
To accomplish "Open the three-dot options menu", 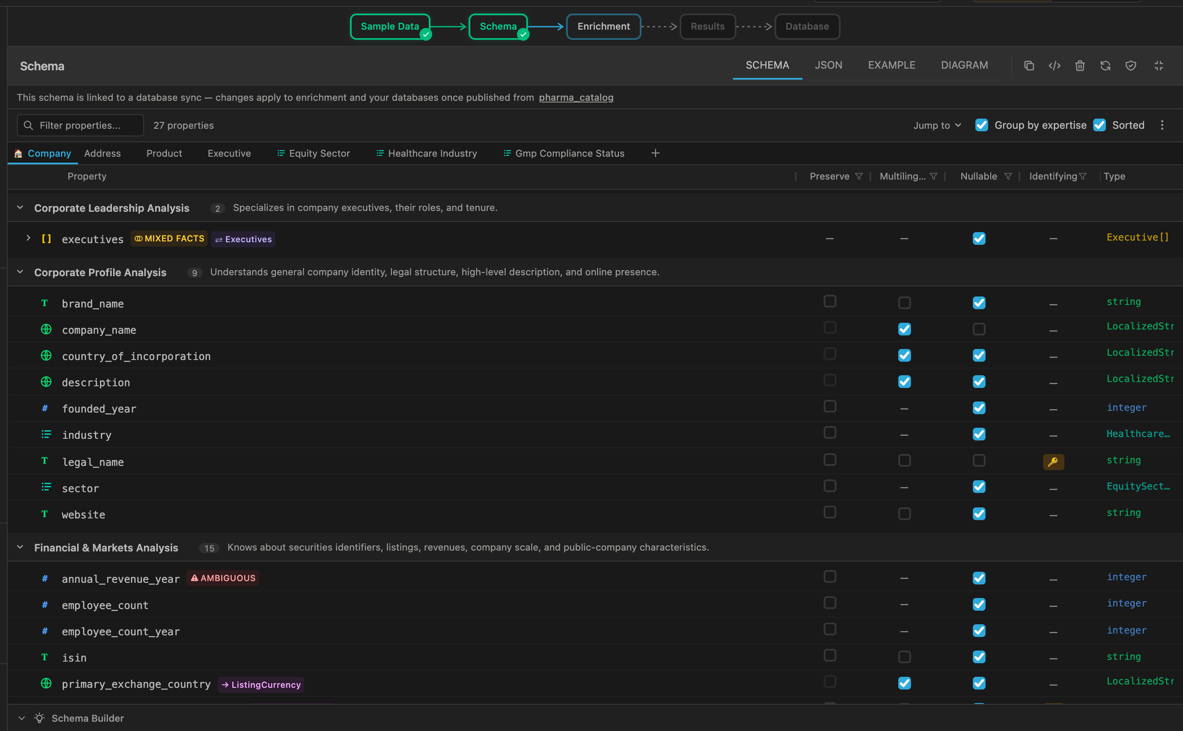I will click(1162, 125).
